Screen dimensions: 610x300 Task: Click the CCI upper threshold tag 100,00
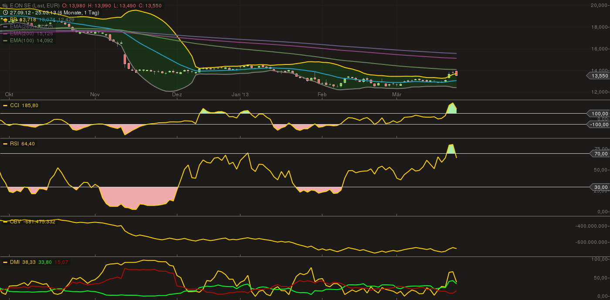(x=599, y=113)
